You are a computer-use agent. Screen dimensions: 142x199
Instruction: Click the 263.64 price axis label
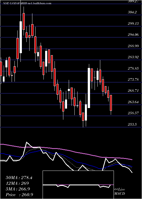pyautogui.click(x=133, y=102)
